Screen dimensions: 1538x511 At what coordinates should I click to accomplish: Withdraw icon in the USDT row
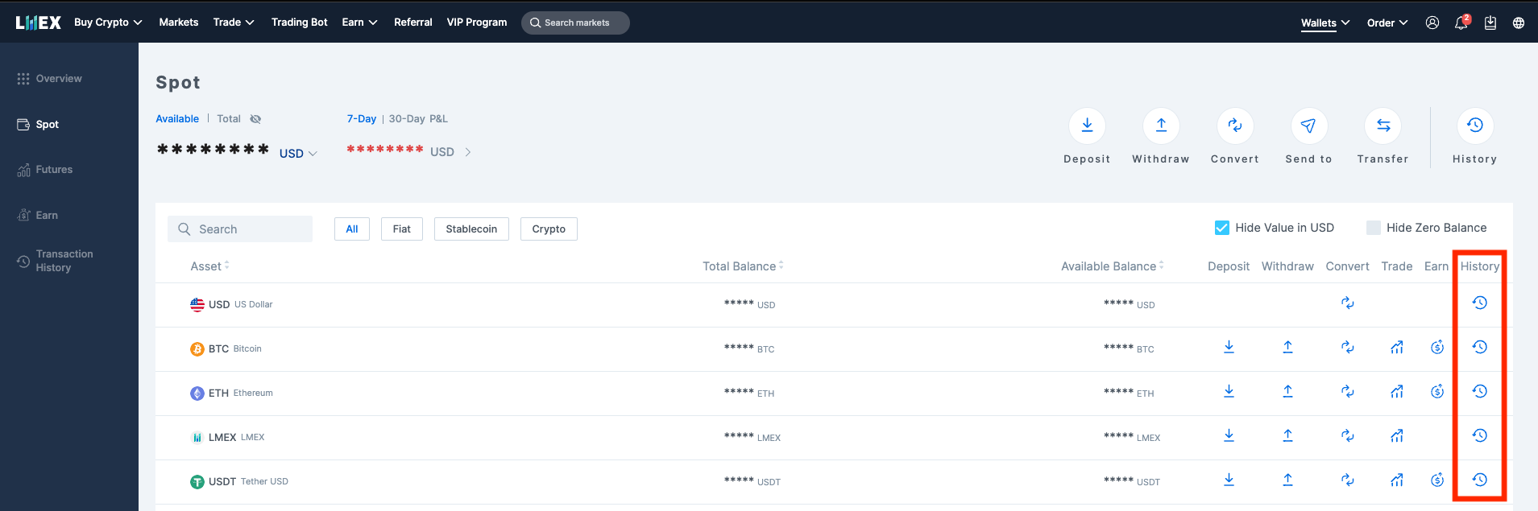coord(1287,480)
